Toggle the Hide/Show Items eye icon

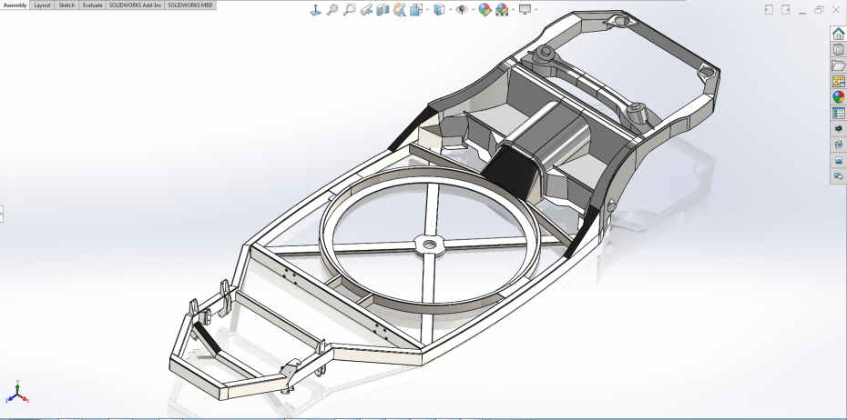(x=463, y=10)
